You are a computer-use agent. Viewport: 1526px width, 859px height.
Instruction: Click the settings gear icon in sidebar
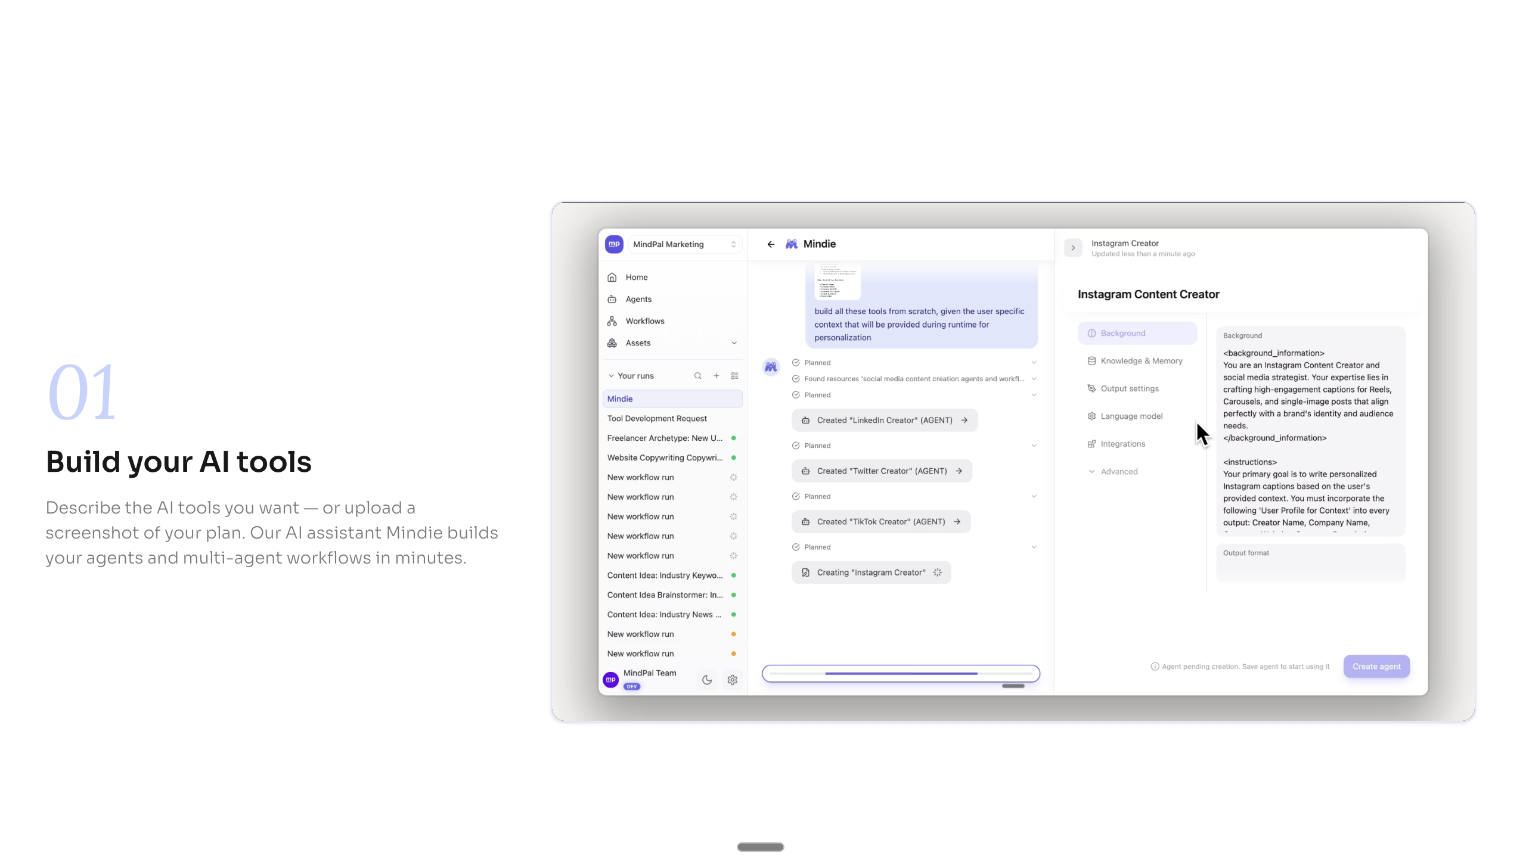pyautogui.click(x=732, y=680)
